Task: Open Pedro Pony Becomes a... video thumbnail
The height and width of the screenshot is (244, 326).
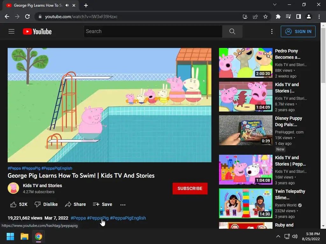Action: 245,63
